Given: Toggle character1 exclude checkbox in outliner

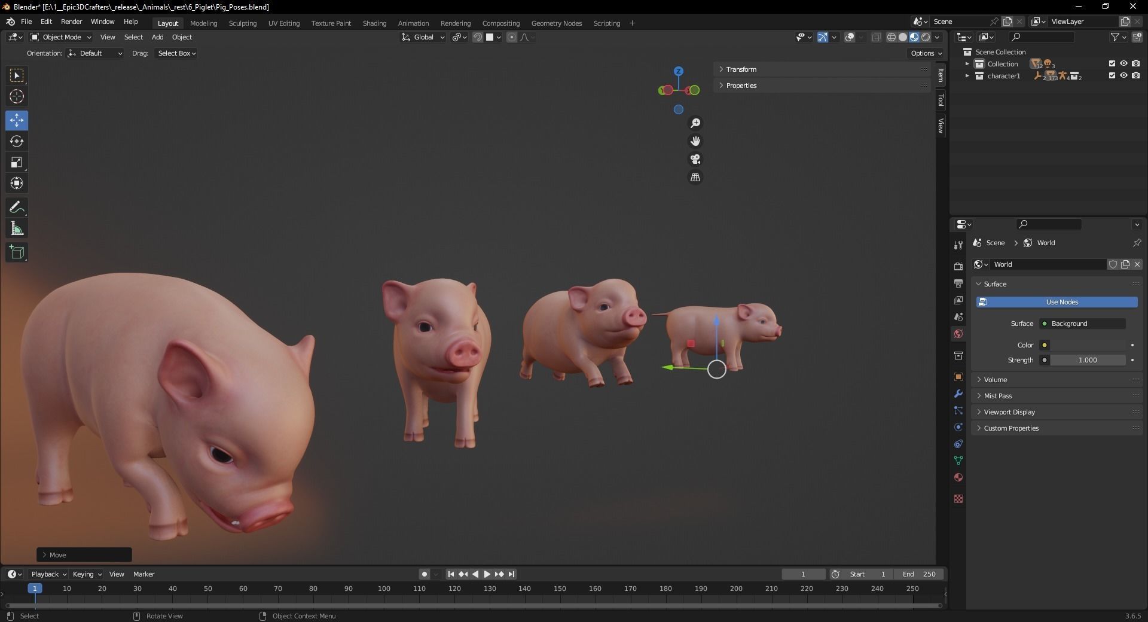Looking at the screenshot, I should [x=1112, y=75].
